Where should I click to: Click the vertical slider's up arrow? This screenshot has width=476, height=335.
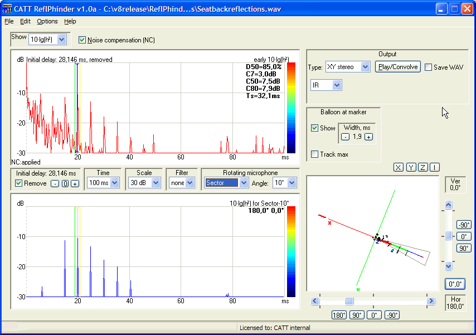448,205
